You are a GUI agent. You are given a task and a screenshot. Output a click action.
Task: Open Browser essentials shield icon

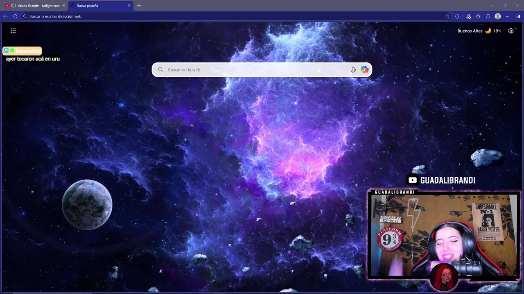coord(488,16)
